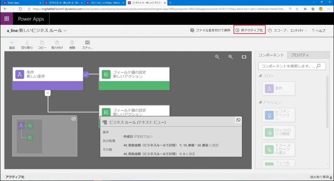Select the lower フィールド値の設定 action node
334x181 pixels.
[x=134, y=111]
